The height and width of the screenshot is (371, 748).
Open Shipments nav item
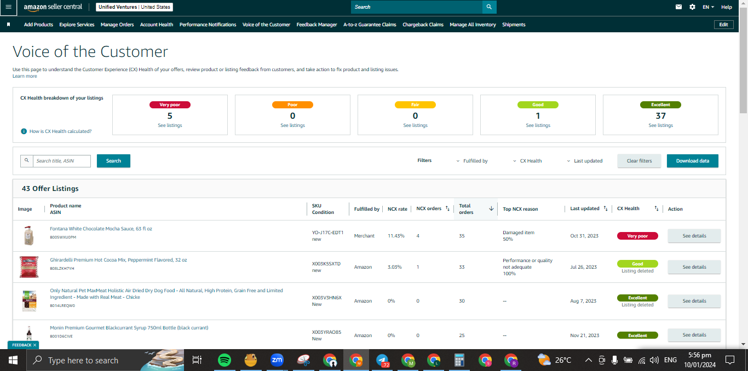[514, 25]
